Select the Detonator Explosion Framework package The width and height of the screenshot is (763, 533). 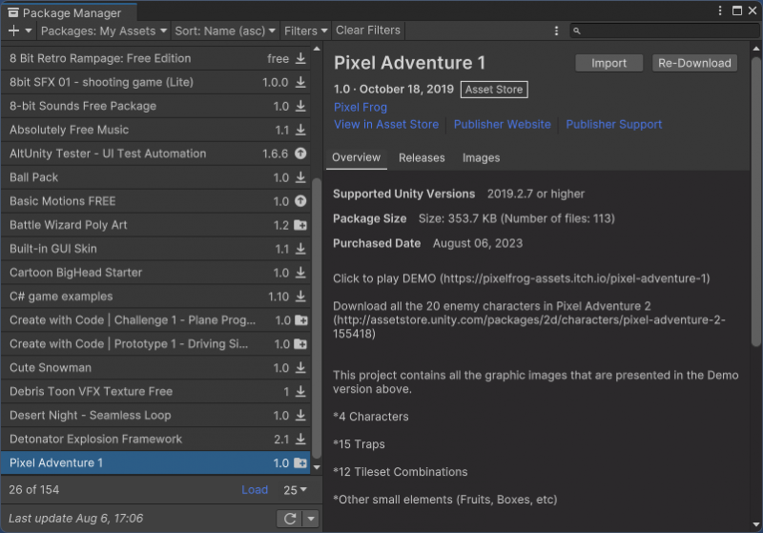pyautogui.click(x=155, y=440)
